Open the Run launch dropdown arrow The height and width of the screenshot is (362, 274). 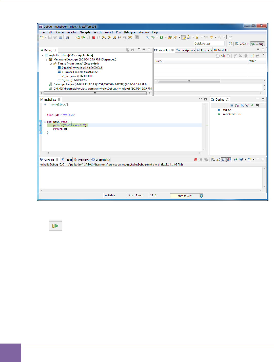[x=166, y=37]
